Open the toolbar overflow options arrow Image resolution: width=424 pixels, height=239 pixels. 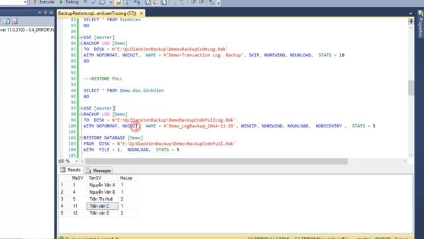pos(219,3)
